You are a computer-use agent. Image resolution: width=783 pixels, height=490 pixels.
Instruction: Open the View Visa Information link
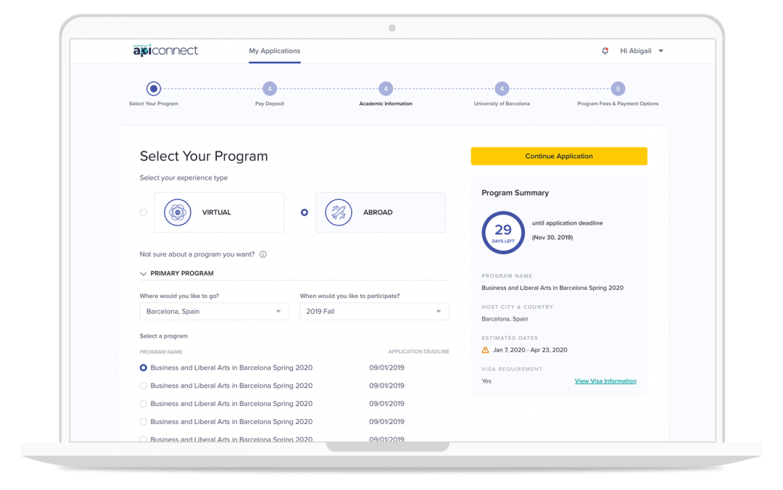(605, 381)
